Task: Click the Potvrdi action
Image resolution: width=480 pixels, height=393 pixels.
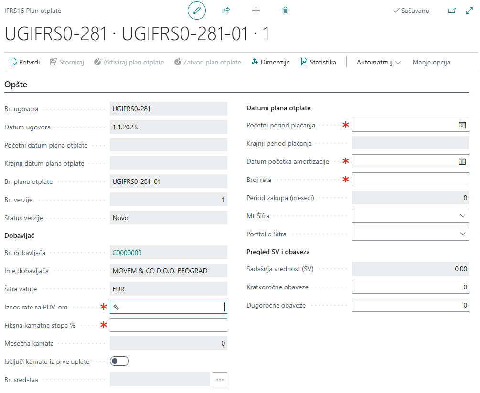Action: (25, 62)
